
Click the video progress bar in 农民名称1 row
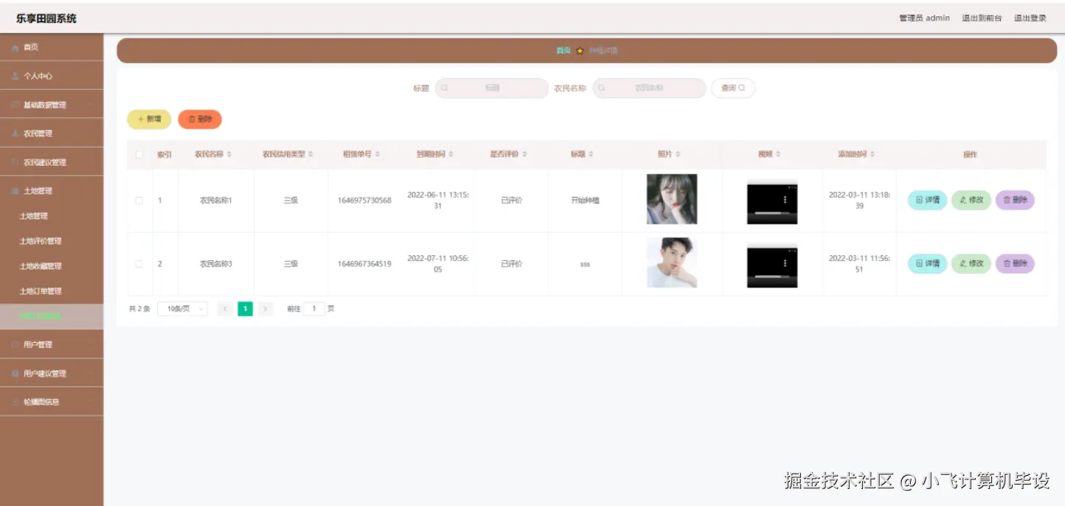(x=771, y=213)
